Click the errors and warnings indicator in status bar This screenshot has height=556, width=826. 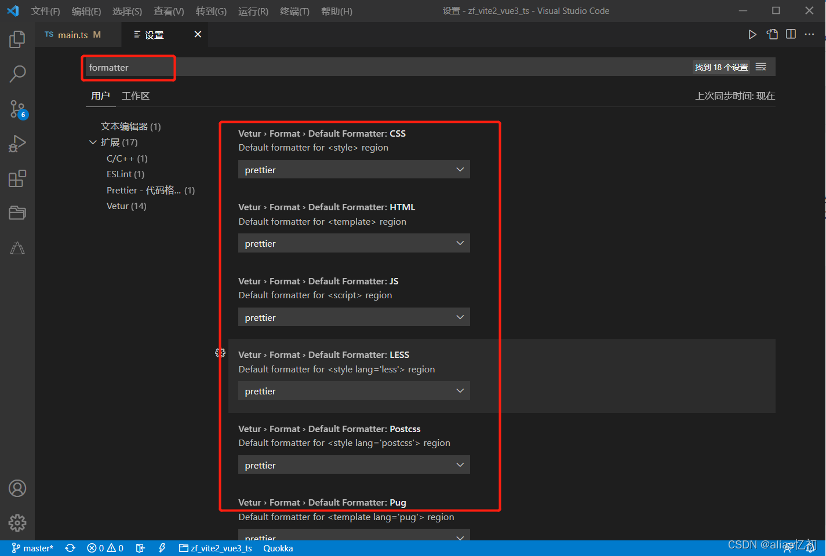click(x=104, y=548)
